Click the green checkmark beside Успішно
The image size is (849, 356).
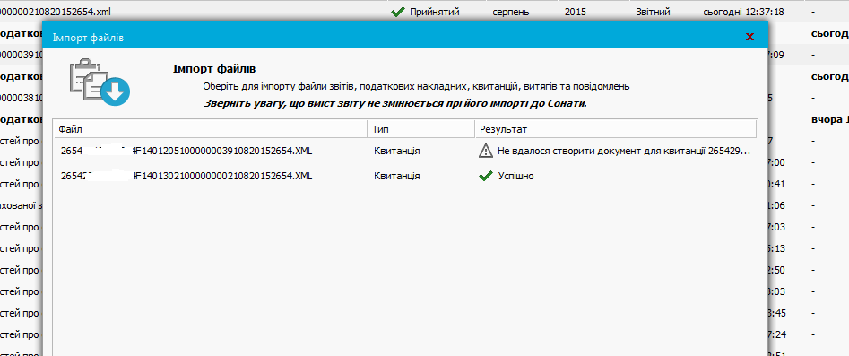[x=486, y=176]
